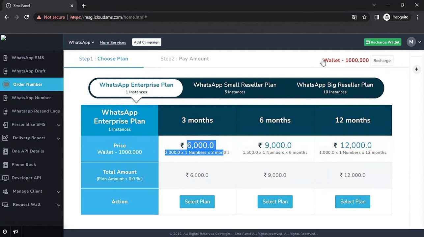Open the WhatsApp SMS sidebar icon
Viewport: 424px width, 237px height.
pyautogui.click(x=5, y=58)
